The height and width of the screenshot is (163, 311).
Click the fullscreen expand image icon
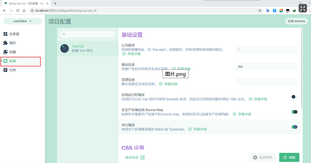(303, 8)
